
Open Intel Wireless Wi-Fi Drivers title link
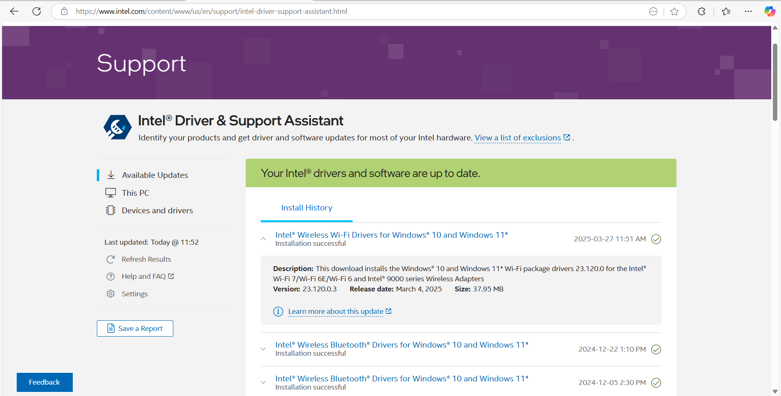(x=392, y=235)
